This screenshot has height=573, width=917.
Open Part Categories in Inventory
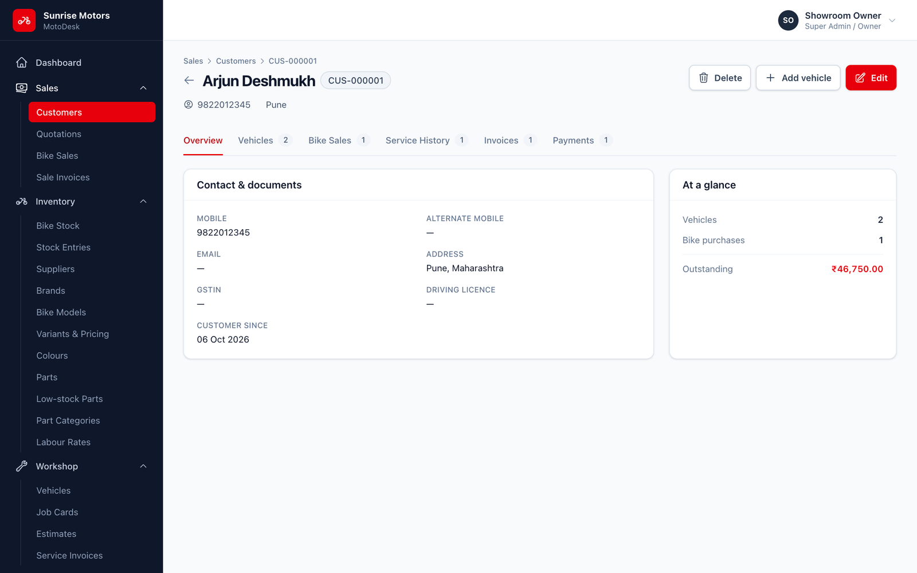92,421
